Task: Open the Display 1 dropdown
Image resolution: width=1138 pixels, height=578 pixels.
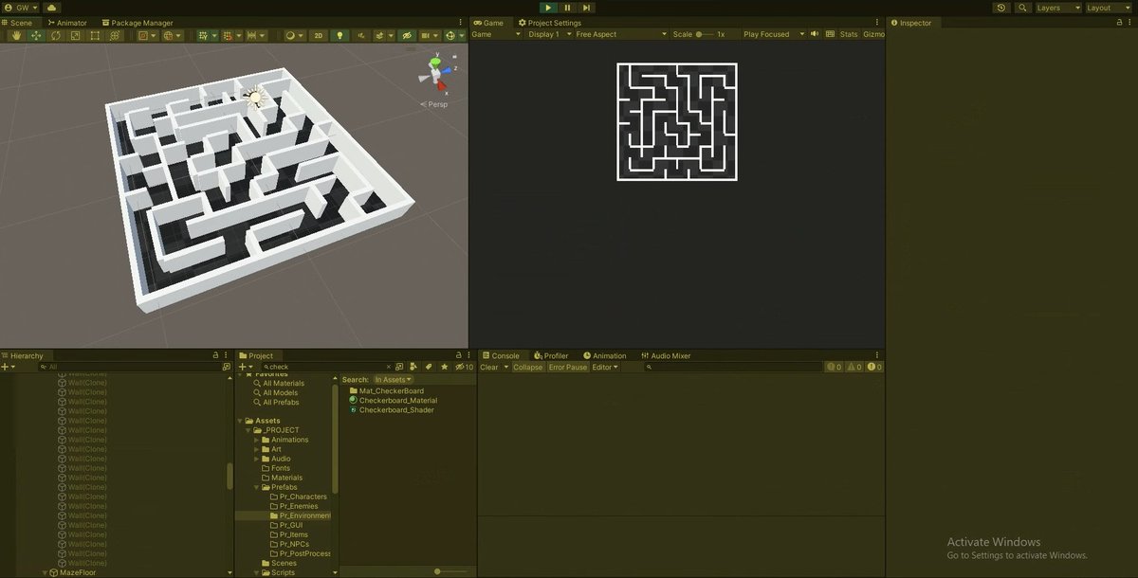Action: click(549, 34)
